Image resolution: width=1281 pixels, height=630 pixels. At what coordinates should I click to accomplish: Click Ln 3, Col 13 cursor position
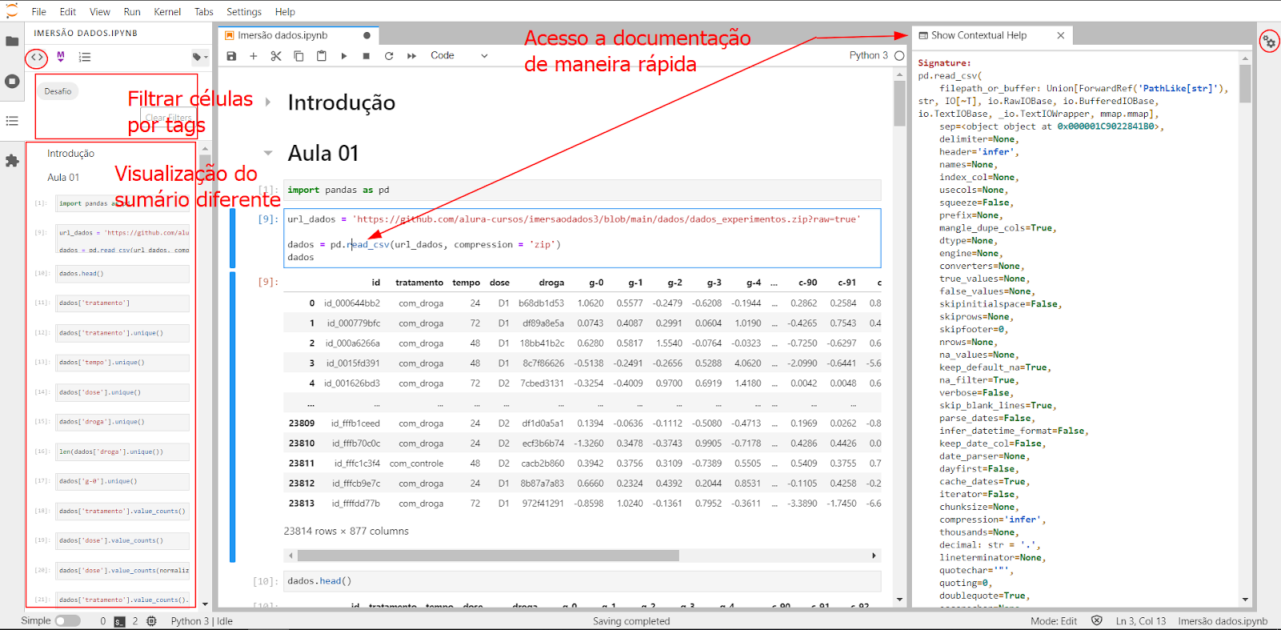(1141, 621)
